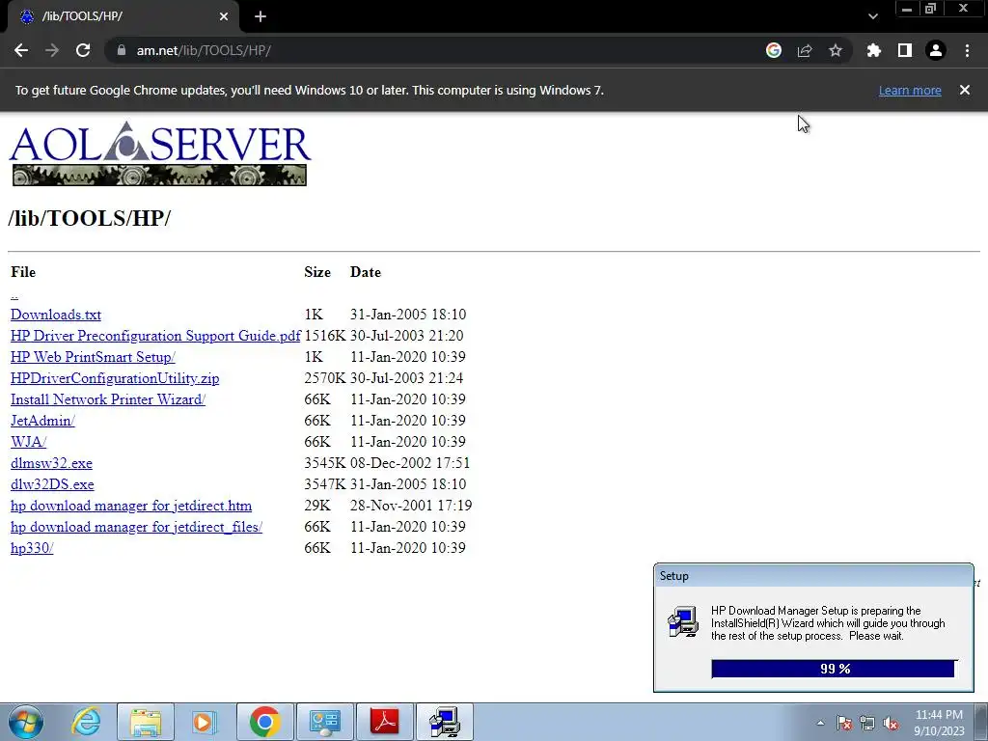The image size is (988, 741).
Task: Download dlw32DS.exe
Action: pos(52,484)
